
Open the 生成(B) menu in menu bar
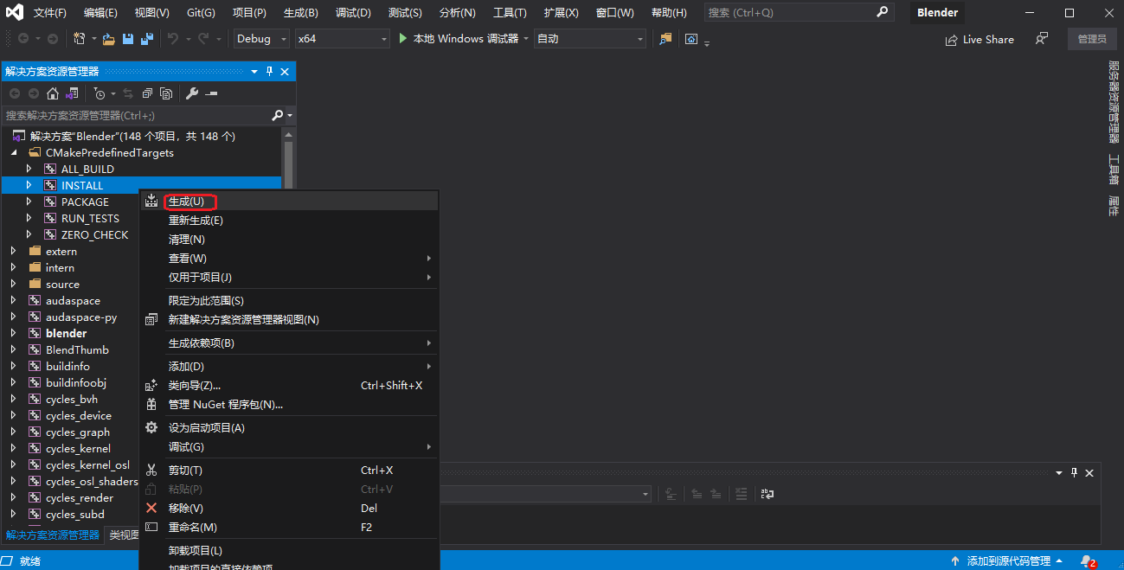click(301, 13)
